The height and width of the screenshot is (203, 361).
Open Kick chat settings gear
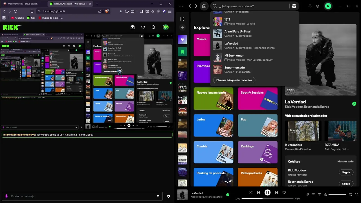[x=169, y=196]
